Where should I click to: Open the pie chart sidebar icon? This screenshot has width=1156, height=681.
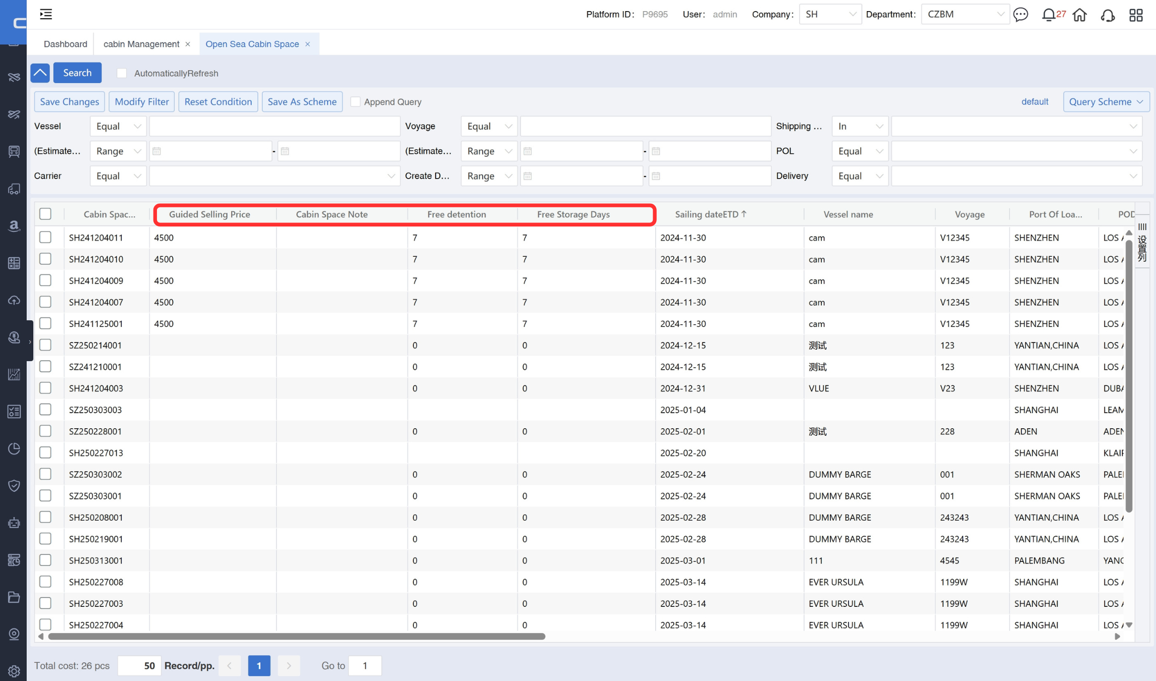click(14, 448)
